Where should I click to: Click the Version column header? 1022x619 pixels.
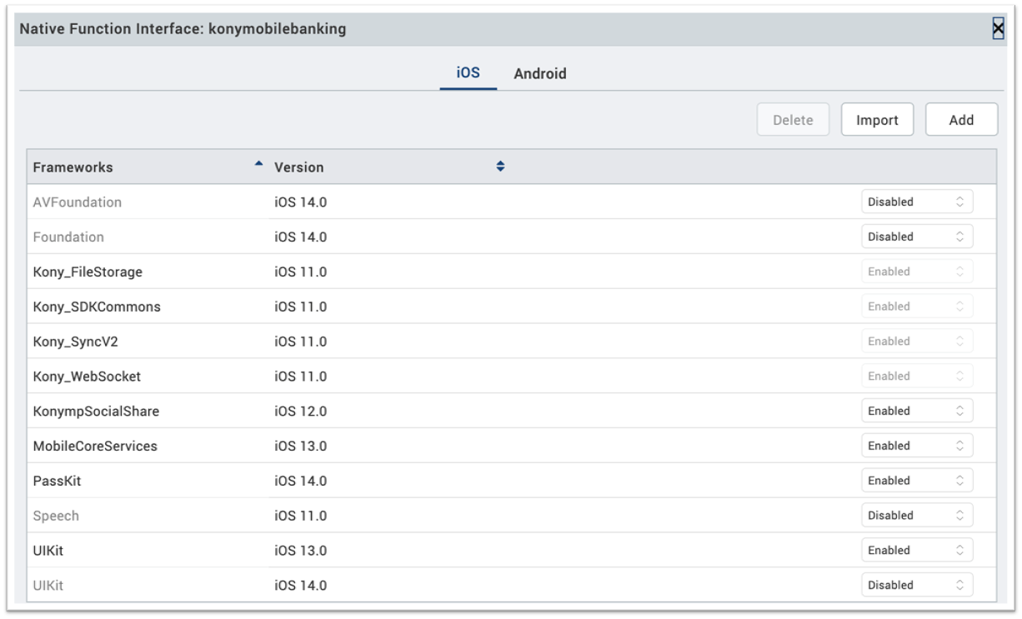298,167
